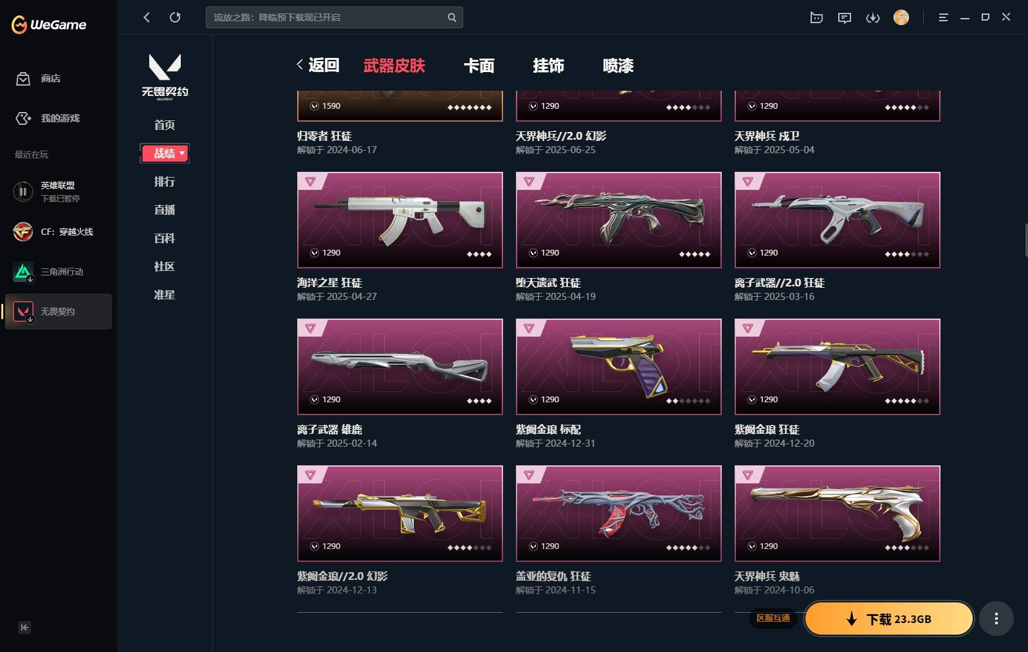1028x652 pixels.
Task: Open the three-dot more options button
Action: tap(996, 619)
